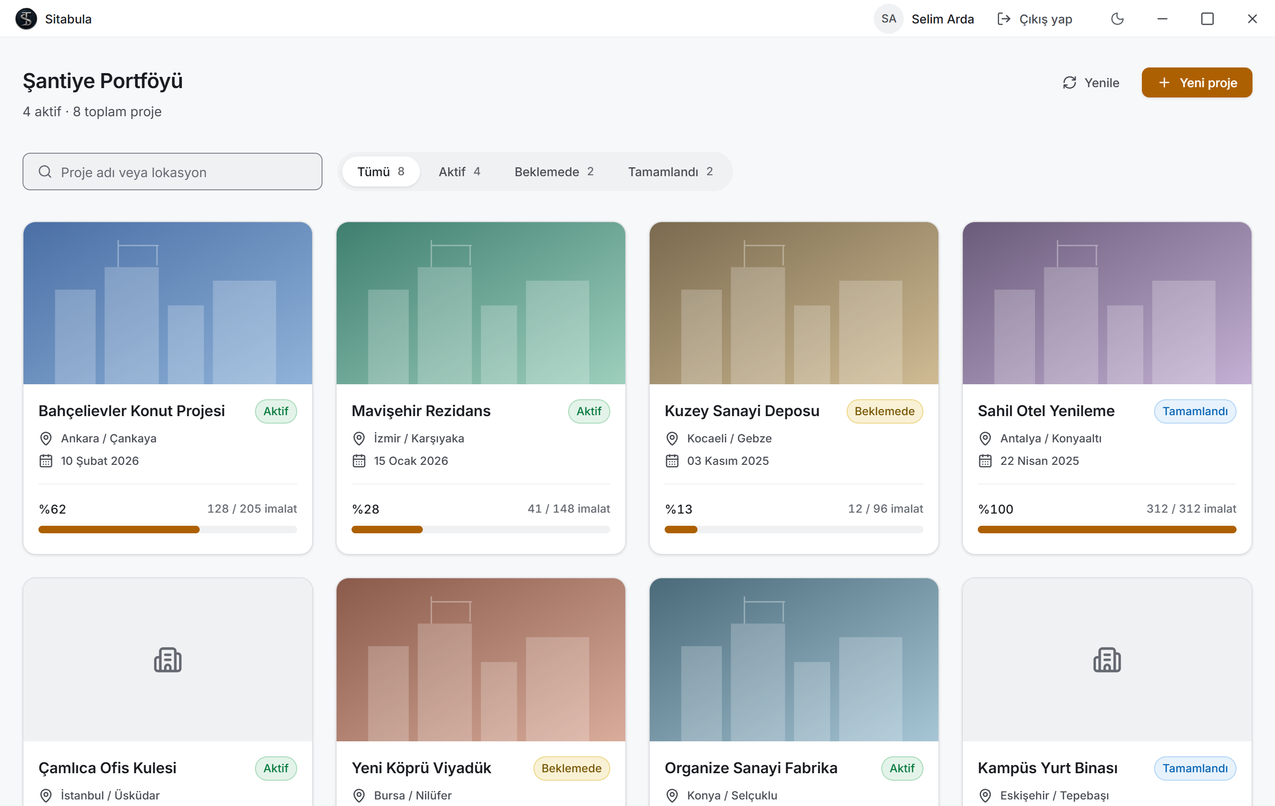The width and height of the screenshot is (1275, 806).
Task: Click the location pin icon beside İzmir / Karşıyaka
Action: pos(359,439)
